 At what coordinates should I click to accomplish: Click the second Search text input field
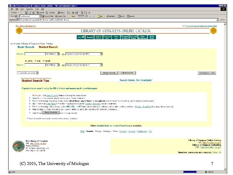(35, 65)
